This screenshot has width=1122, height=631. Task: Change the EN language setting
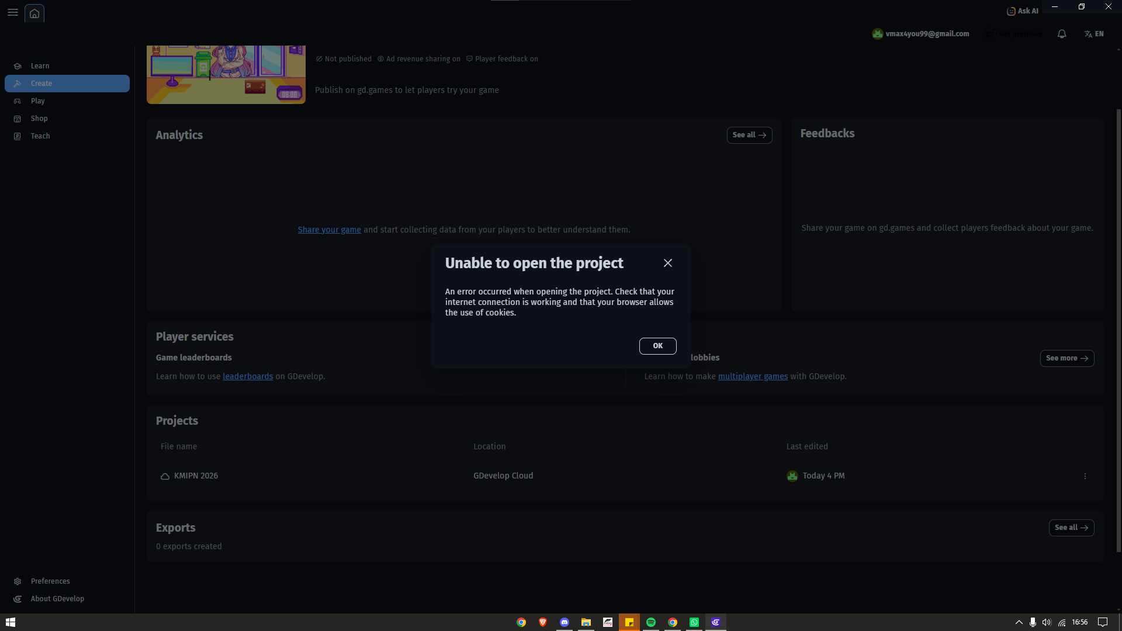point(1094,34)
